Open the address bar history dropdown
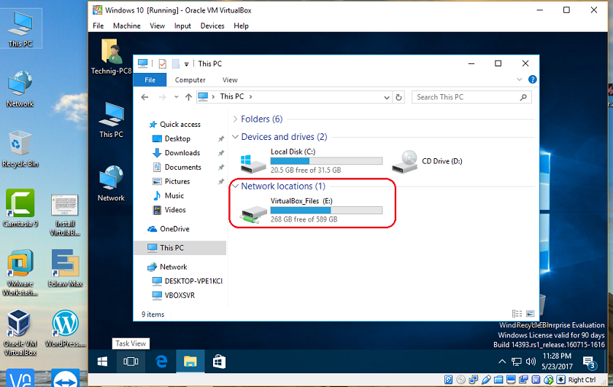 pyautogui.click(x=387, y=97)
